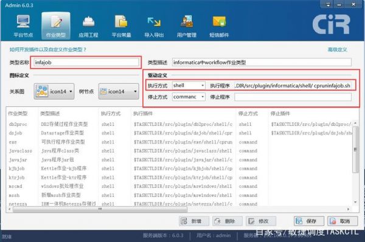Click the 停止插件 column header

coord(280,114)
